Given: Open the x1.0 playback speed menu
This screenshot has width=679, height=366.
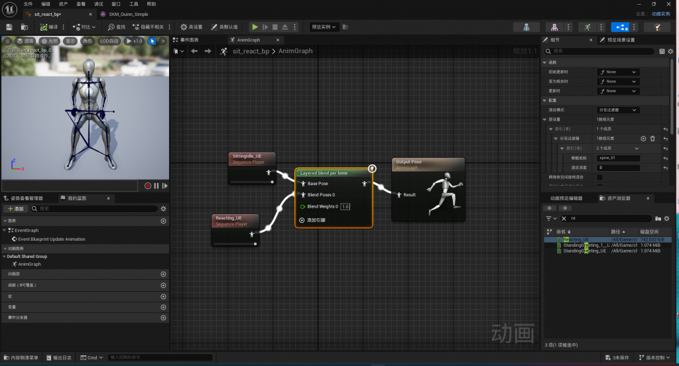Looking at the screenshot, I should coord(134,41).
